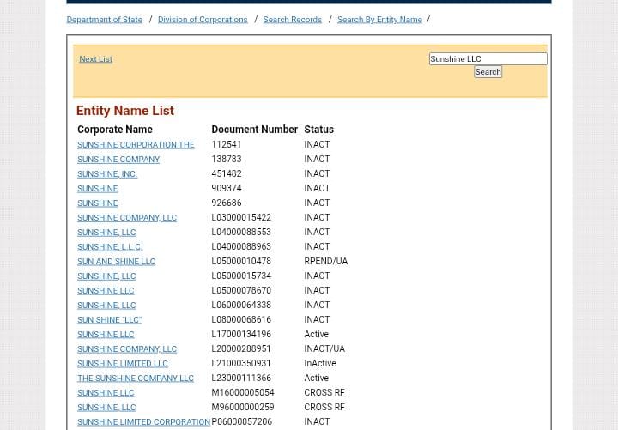Go to Division of Corporations breadcrumb

coord(202,19)
